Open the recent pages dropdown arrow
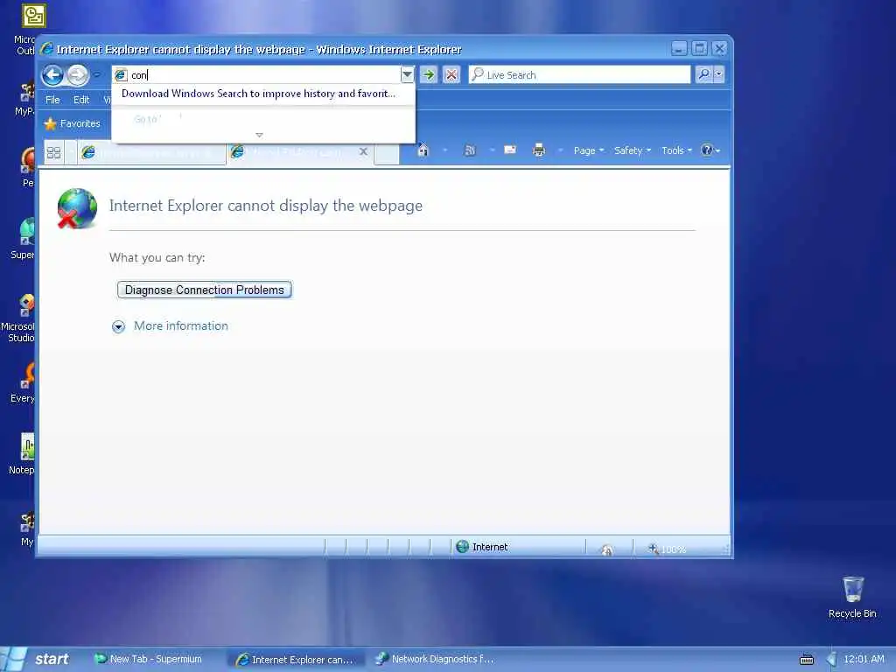 [96, 75]
